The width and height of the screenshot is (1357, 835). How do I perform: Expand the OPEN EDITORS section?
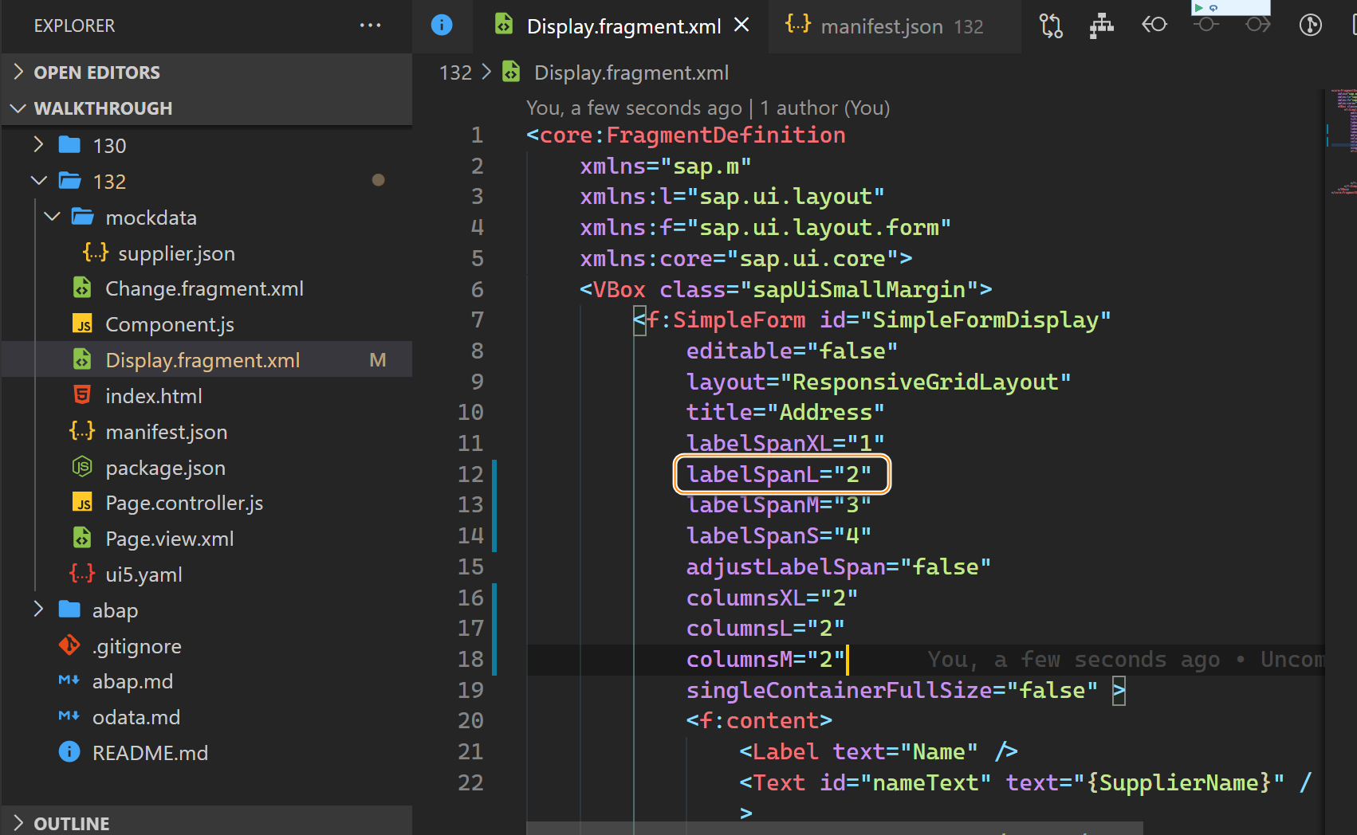[x=96, y=73]
